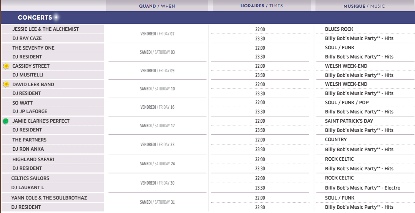Click the sparkle star next to Concerts
Image resolution: width=415 pixels, height=213 pixels.
coord(56,17)
